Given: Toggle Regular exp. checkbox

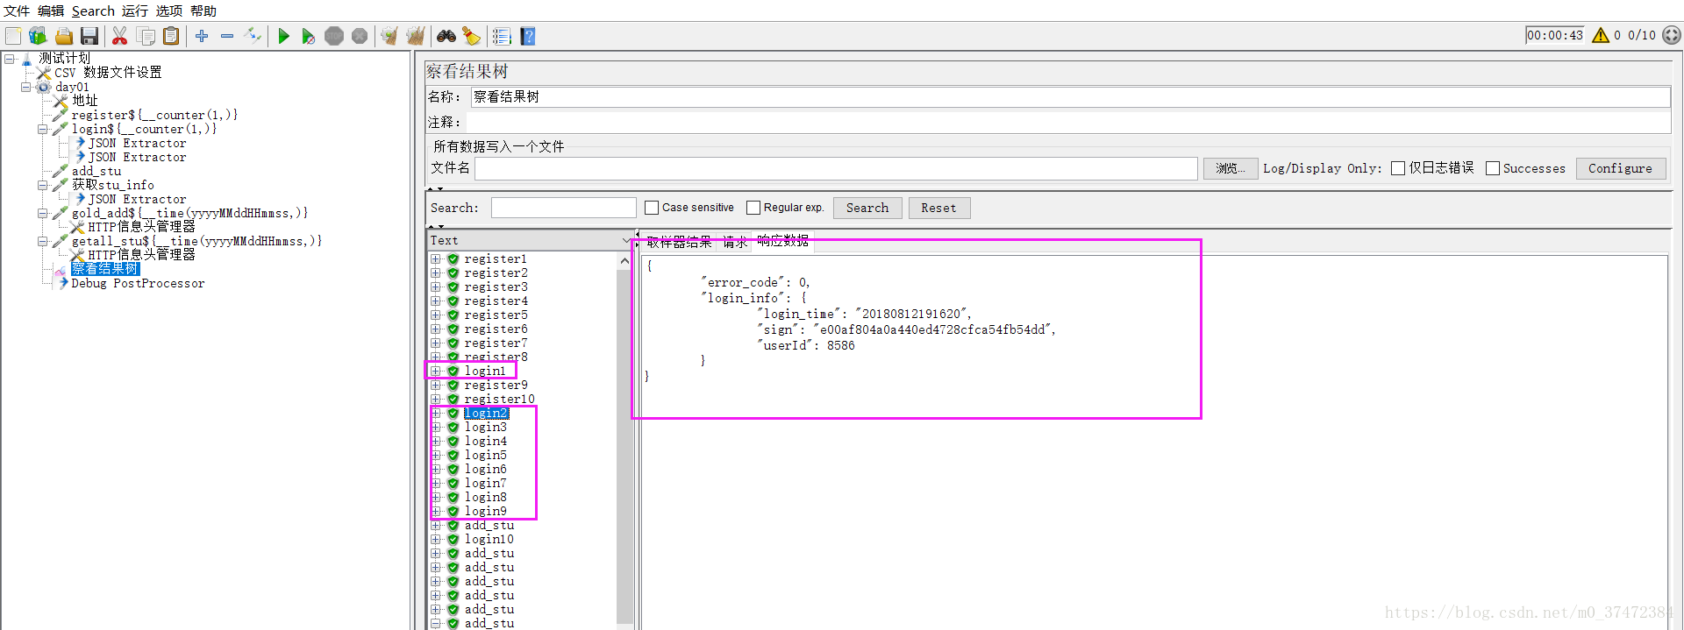Looking at the screenshot, I should [x=753, y=208].
